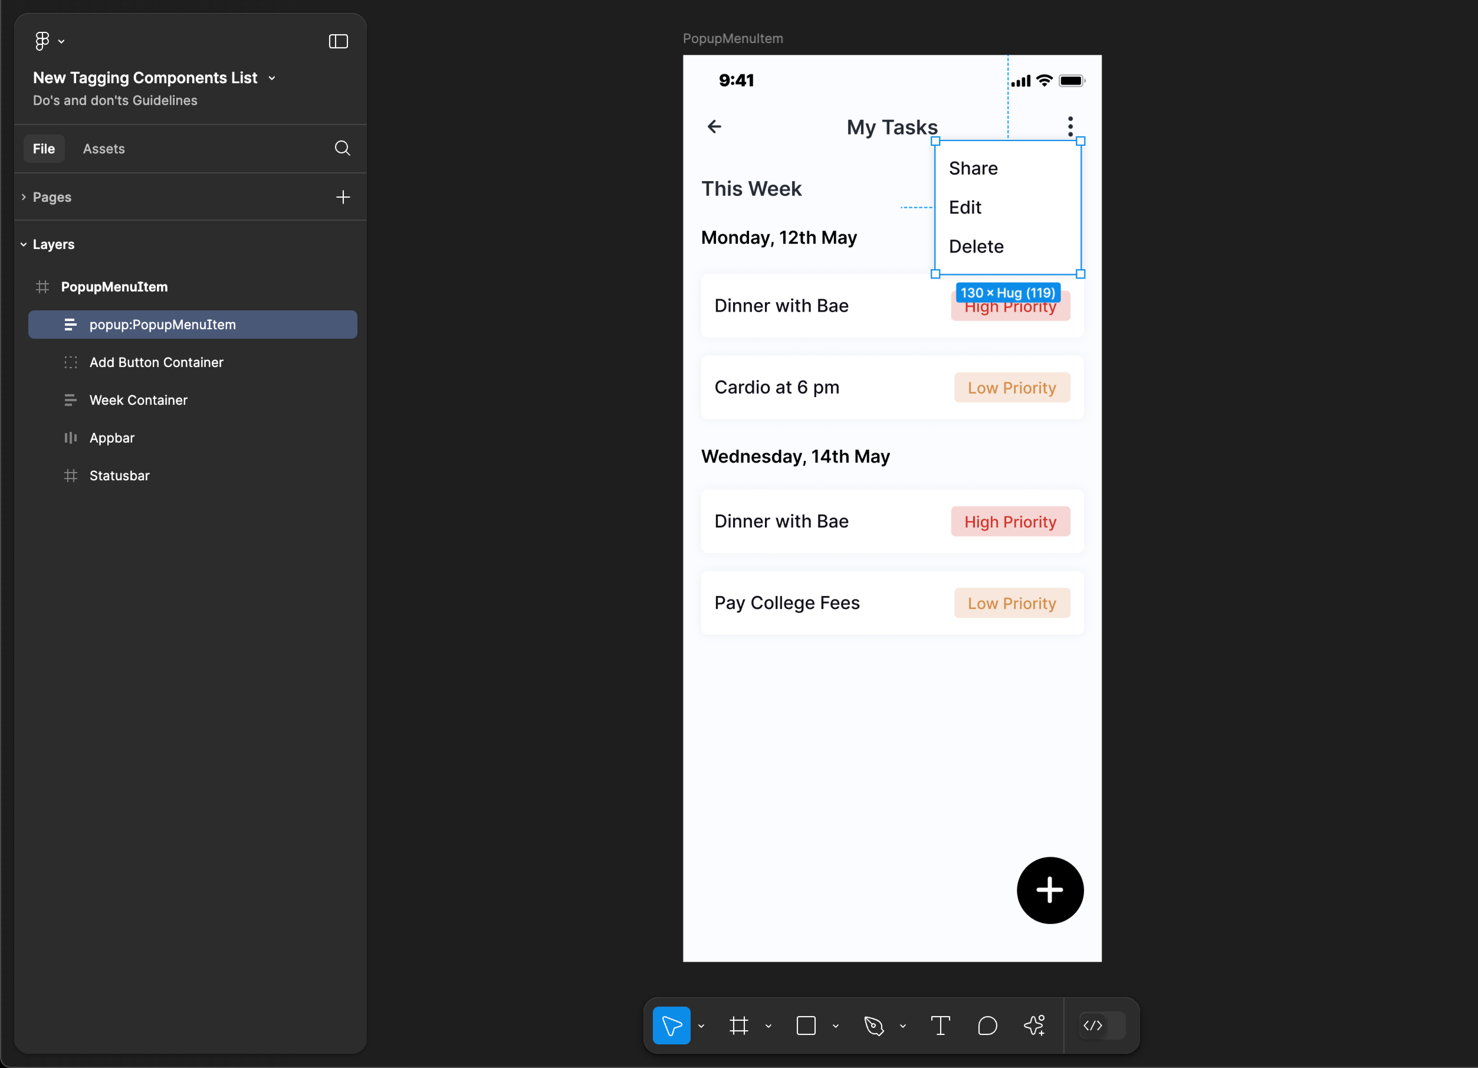Click Low Priority tag on Pay College Fees

1011,603
